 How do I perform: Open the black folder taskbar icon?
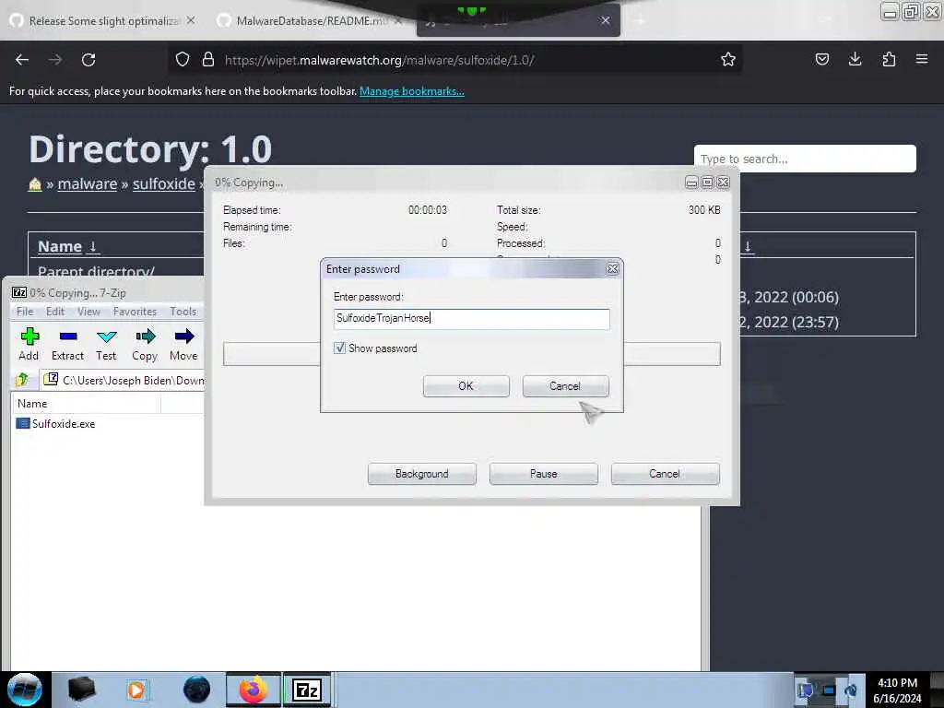81,690
